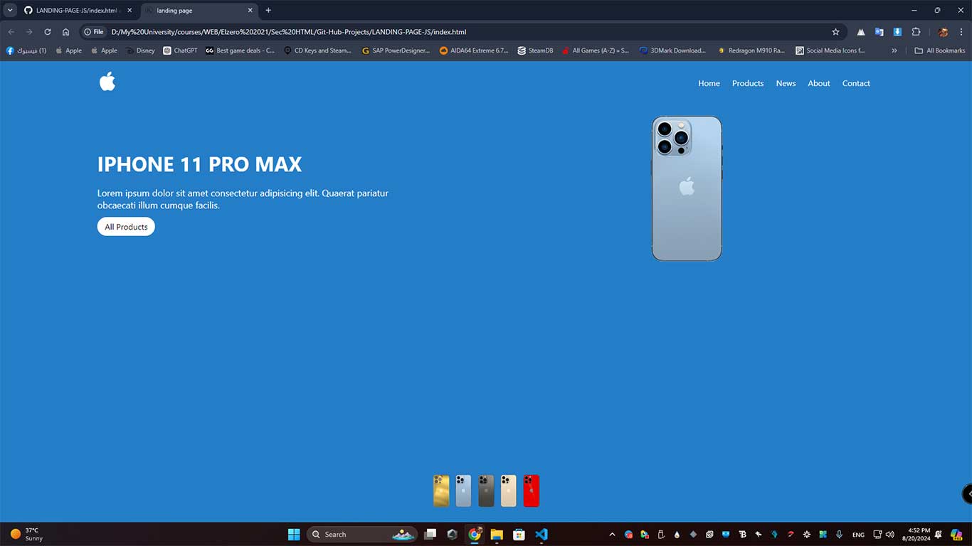
Task: Click the microphone icon in the system tray
Action: click(x=840, y=535)
